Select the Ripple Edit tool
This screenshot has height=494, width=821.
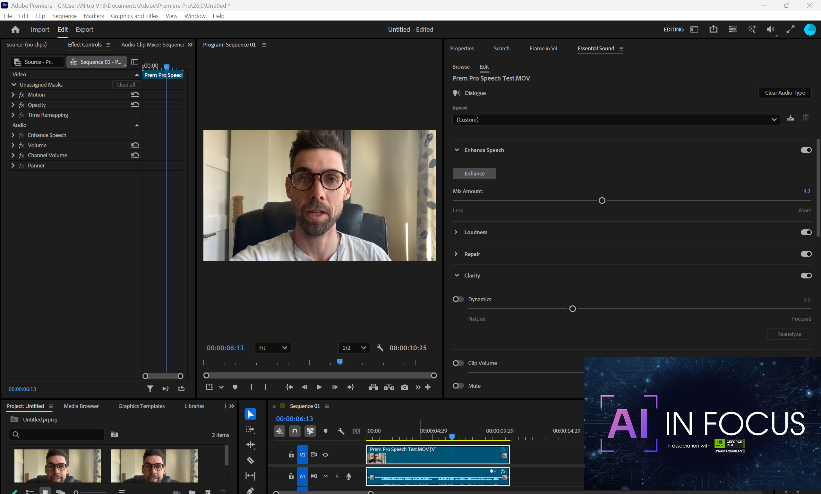click(x=250, y=445)
